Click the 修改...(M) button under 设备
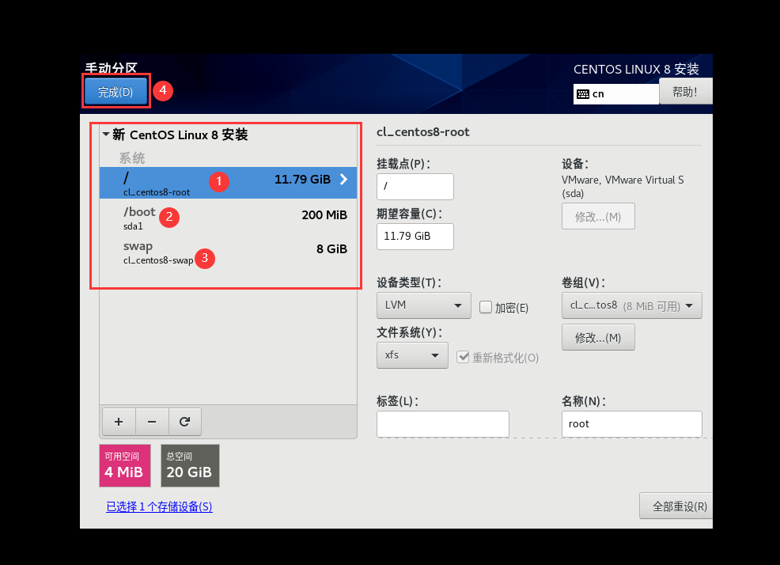780x565 pixels. pyautogui.click(x=598, y=216)
